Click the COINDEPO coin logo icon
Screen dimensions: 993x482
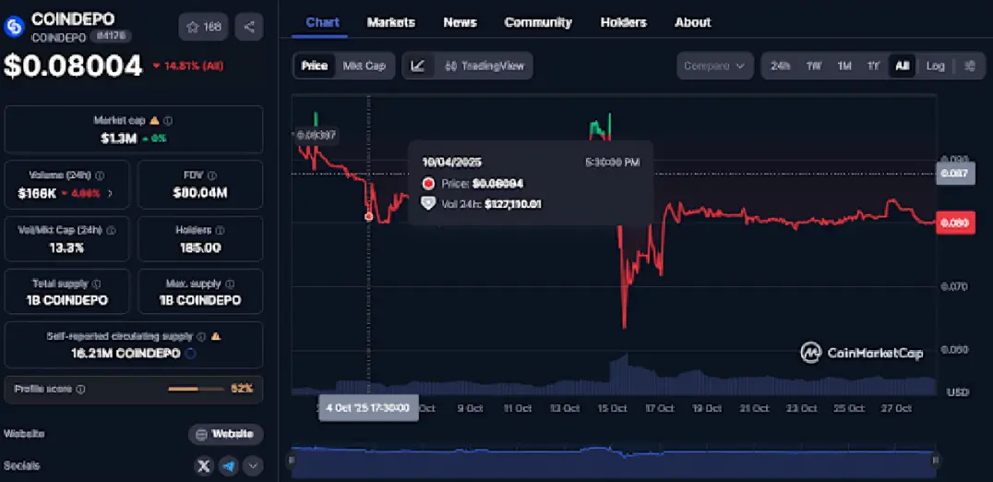click(14, 27)
